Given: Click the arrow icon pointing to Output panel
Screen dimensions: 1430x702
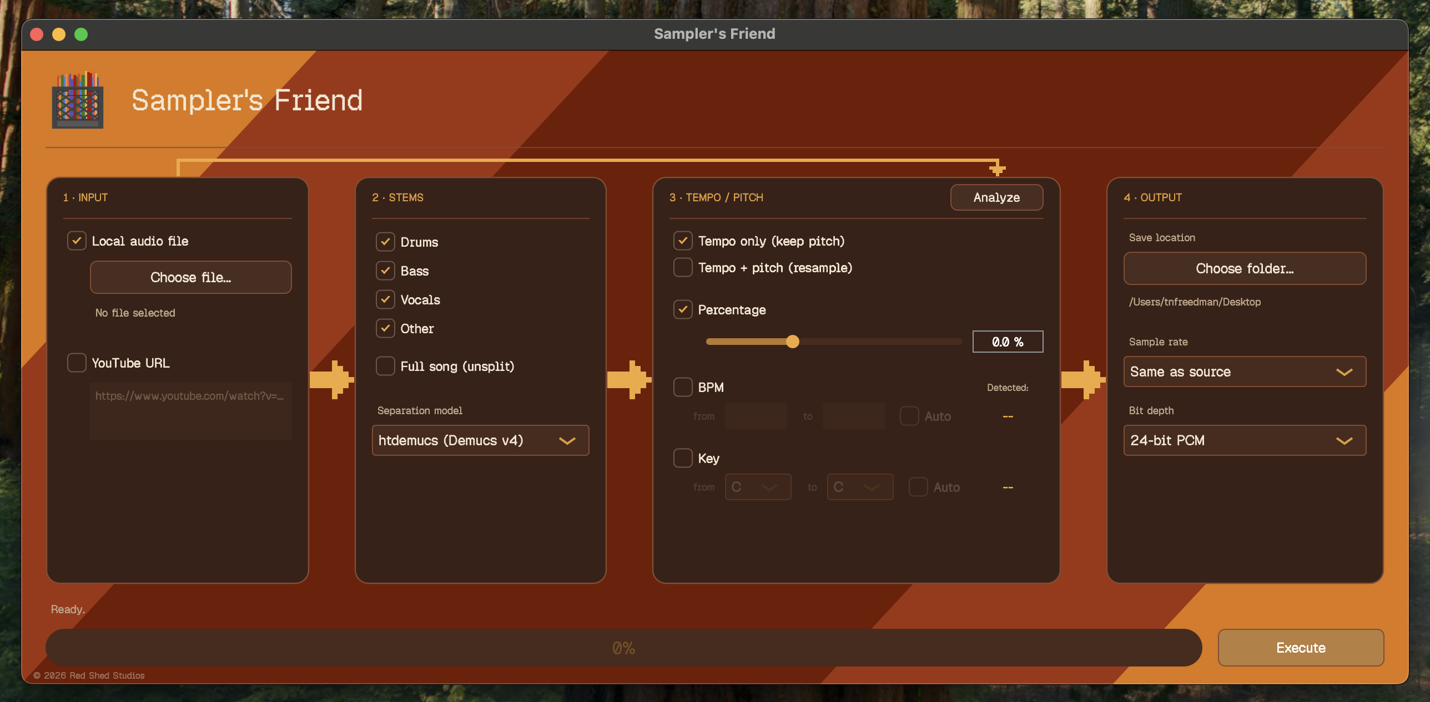Looking at the screenshot, I should click(1083, 380).
